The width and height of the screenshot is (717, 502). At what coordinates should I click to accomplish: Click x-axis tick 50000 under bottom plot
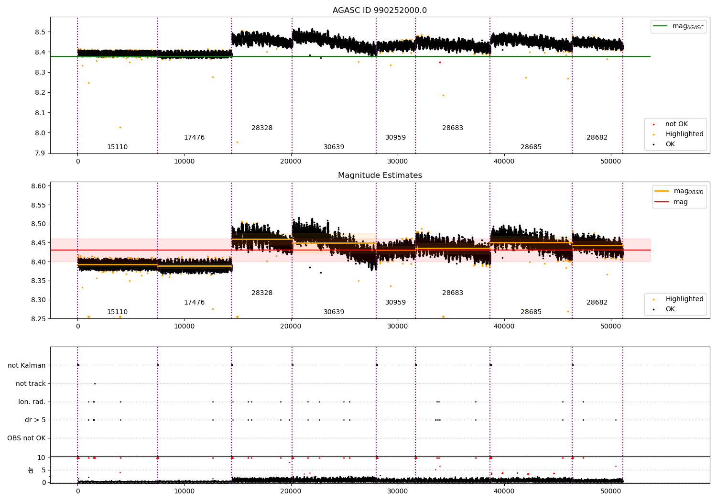click(x=610, y=491)
